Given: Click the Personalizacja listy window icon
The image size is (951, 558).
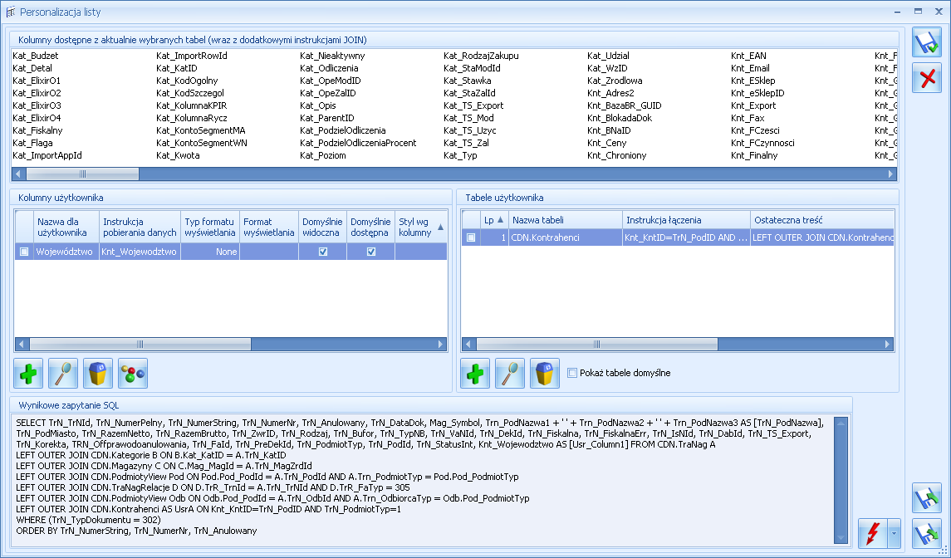Looking at the screenshot, I should [10, 12].
